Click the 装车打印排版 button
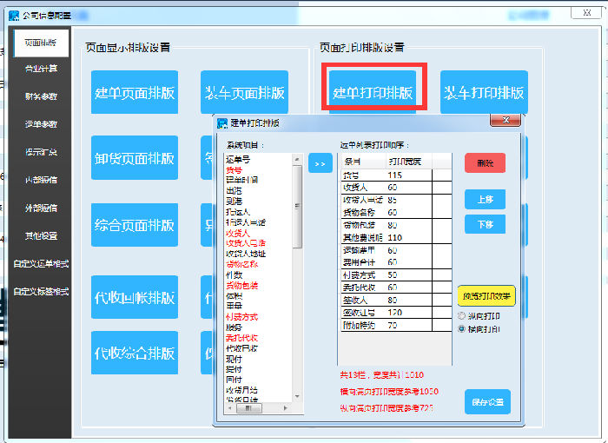608x443 pixels. [x=484, y=93]
